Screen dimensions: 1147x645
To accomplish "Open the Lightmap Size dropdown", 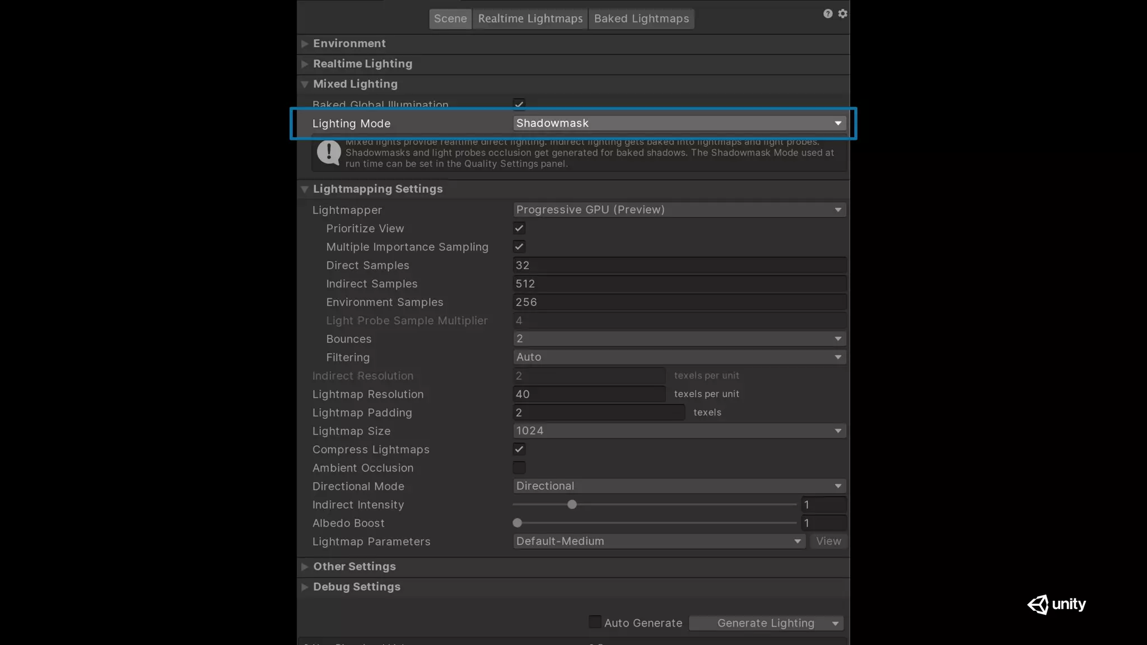I will (679, 431).
